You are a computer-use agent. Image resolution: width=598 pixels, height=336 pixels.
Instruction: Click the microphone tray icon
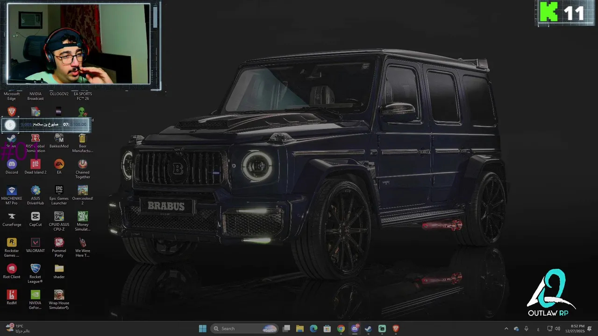(527, 329)
